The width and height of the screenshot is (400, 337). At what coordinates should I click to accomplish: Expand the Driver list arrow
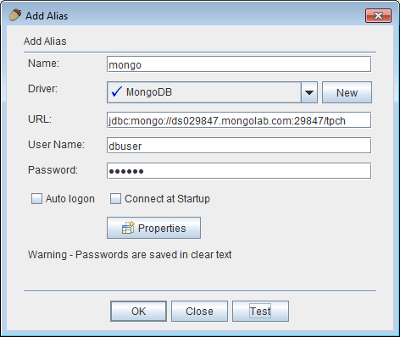click(309, 92)
